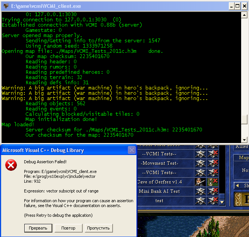Click victory icon in Movement Test row
Screen dimensions: 249x237
point(201,163)
